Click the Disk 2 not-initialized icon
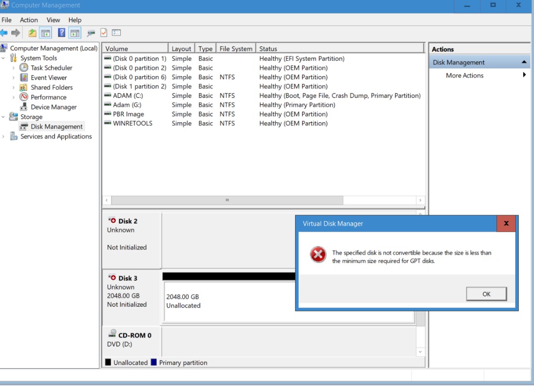Viewport: 534px width, 386px height. (112, 220)
